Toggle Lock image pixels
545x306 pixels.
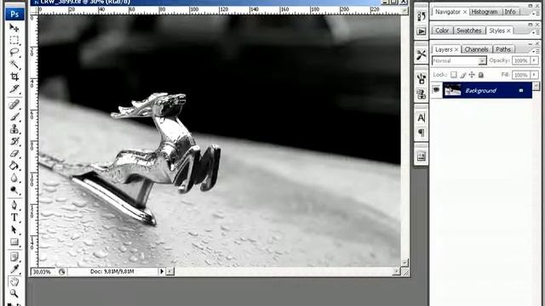462,75
